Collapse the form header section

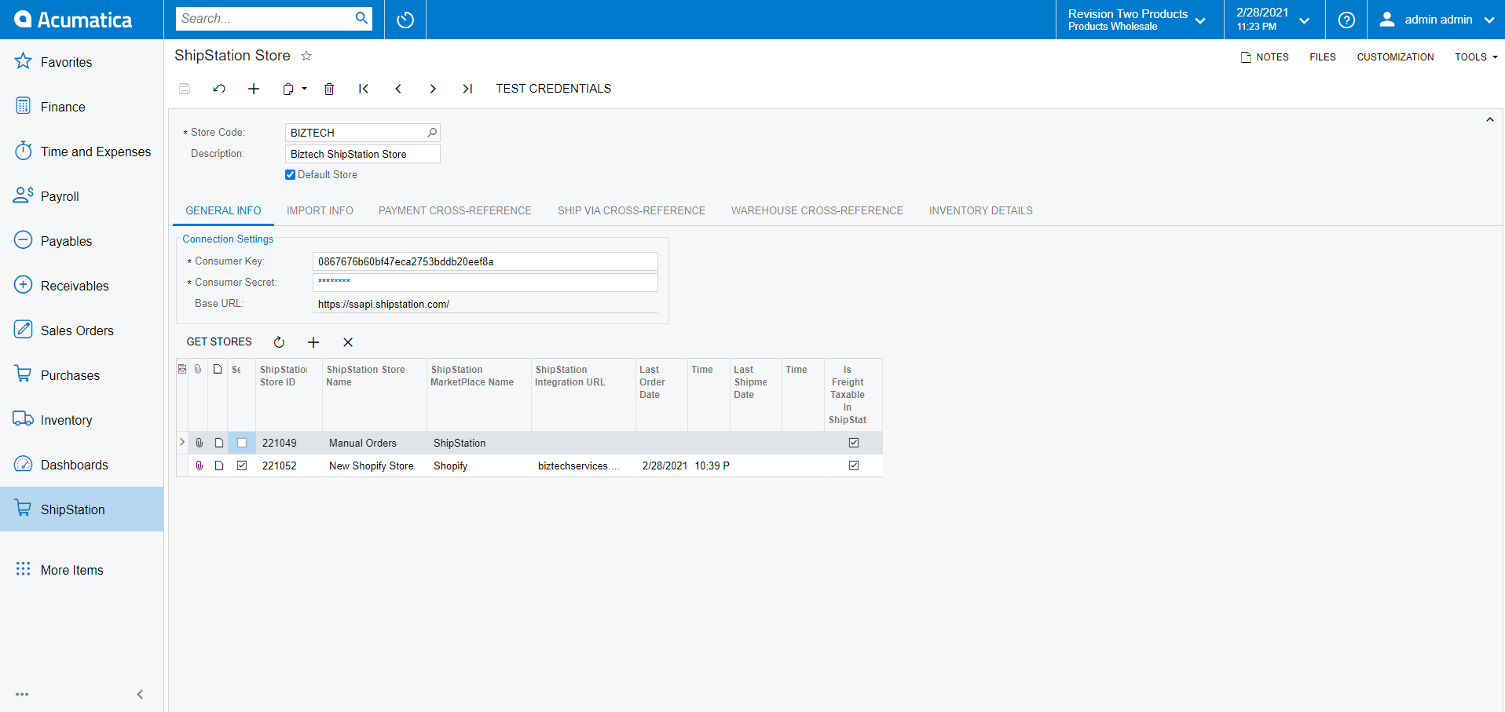1489,120
